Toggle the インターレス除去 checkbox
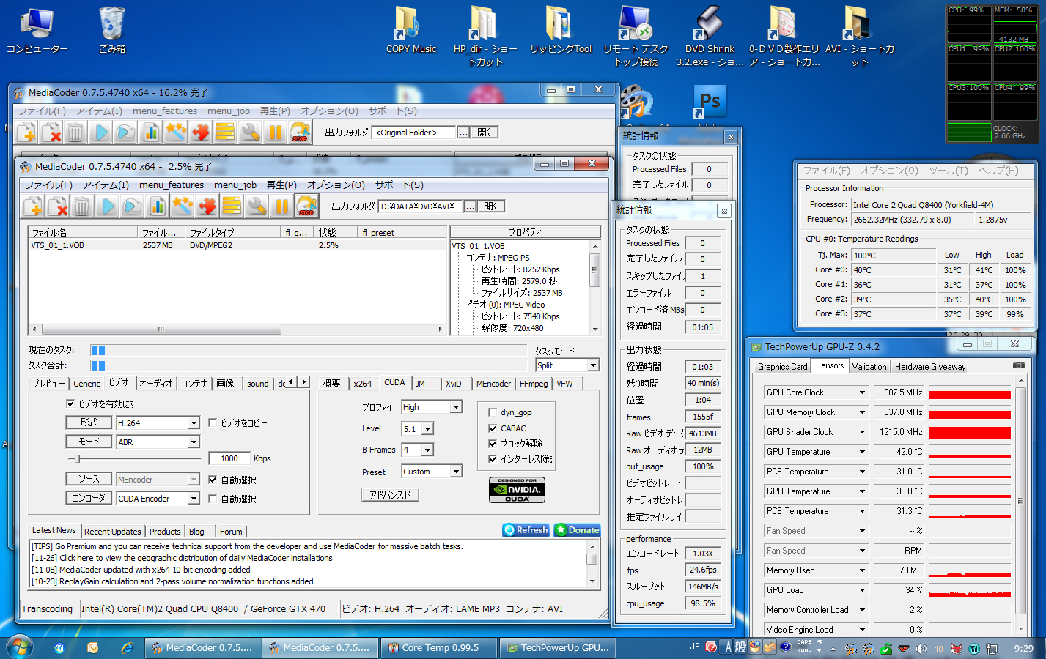This screenshot has width=1046, height=659. coord(493,459)
